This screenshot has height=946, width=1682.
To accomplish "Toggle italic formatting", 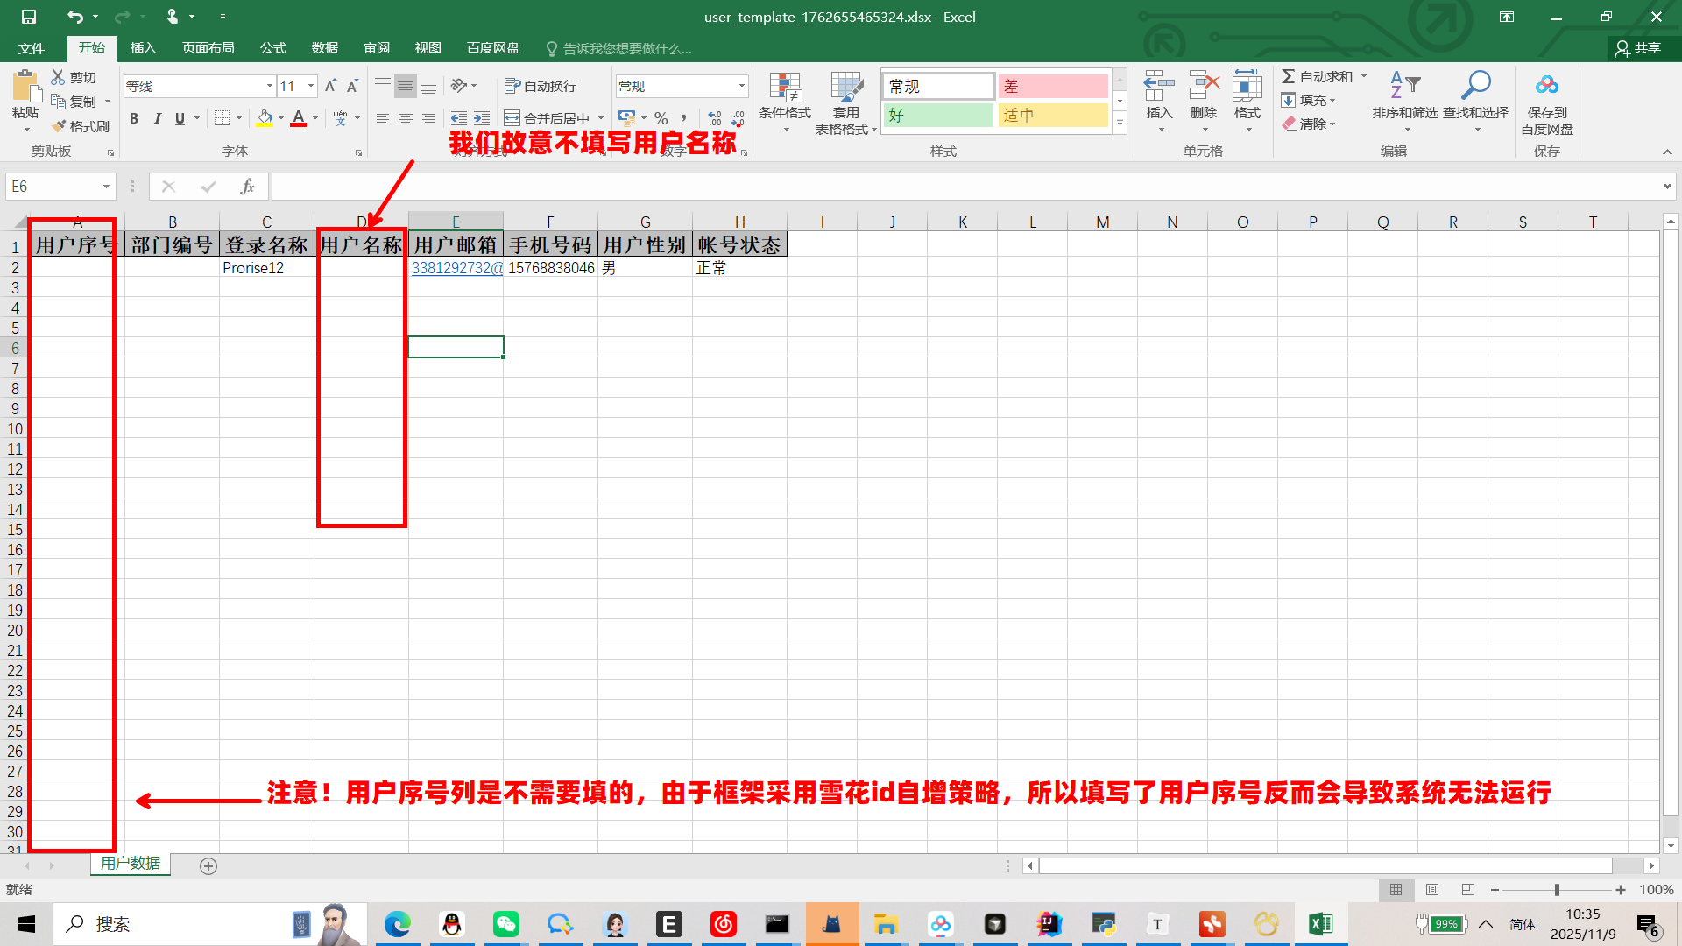I will (x=158, y=118).
